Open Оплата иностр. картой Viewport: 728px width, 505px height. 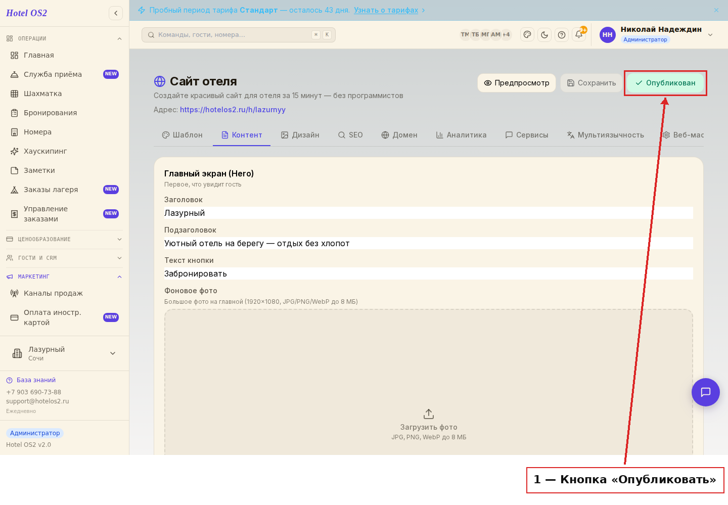coord(64,317)
